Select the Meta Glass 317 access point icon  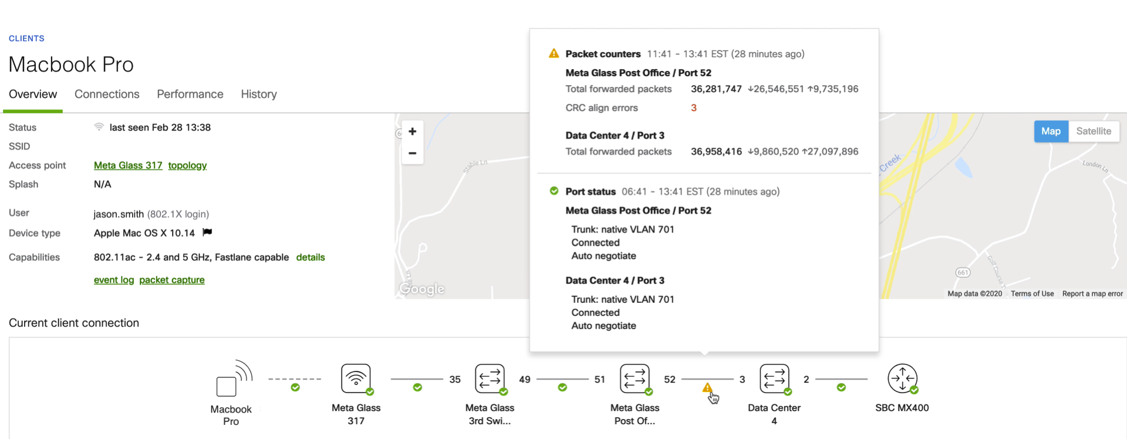(x=356, y=379)
